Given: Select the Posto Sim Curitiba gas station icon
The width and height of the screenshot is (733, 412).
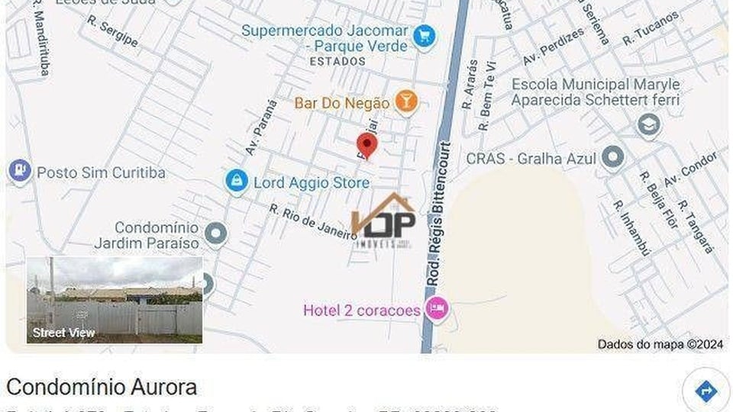Looking at the screenshot, I should pyautogui.click(x=20, y=171).
